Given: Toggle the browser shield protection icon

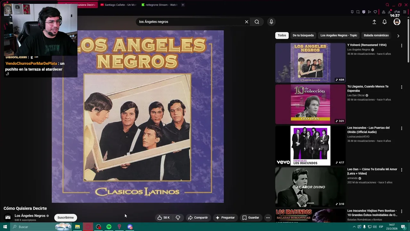Looking at the screenshot, I should (364, 12).
